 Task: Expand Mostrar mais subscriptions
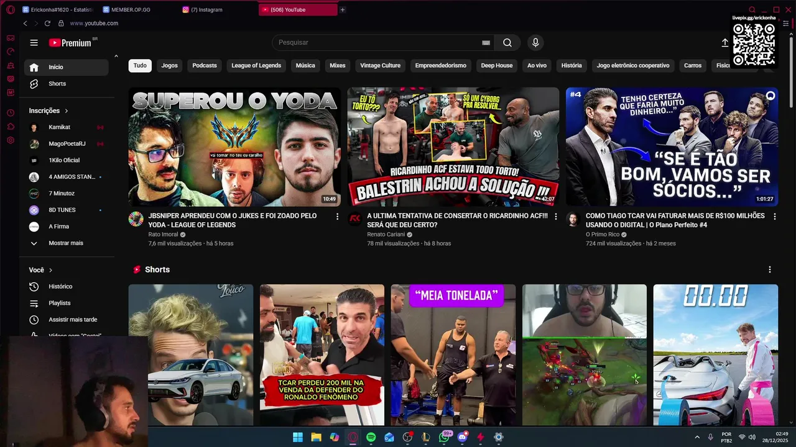coord(67,243)
